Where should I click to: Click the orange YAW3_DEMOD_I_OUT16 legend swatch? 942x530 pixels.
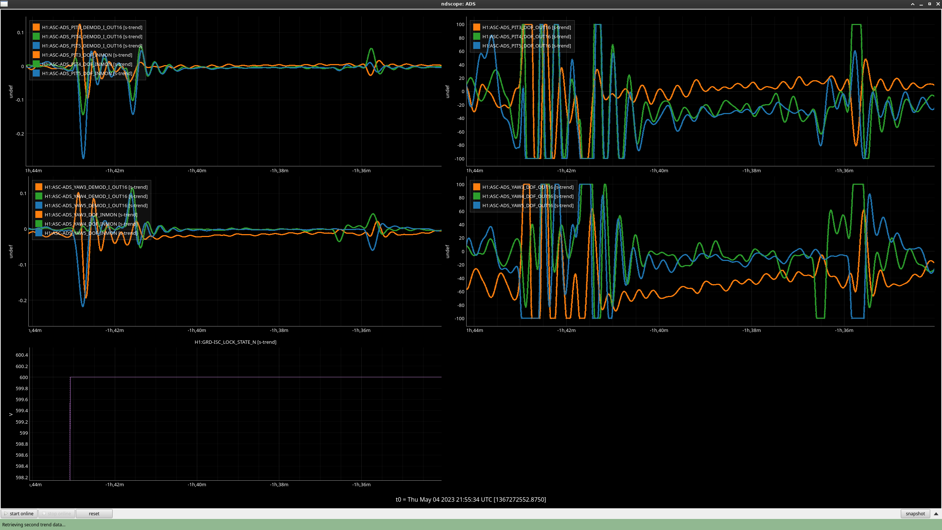pyautogui.click(x=39, y=187)
